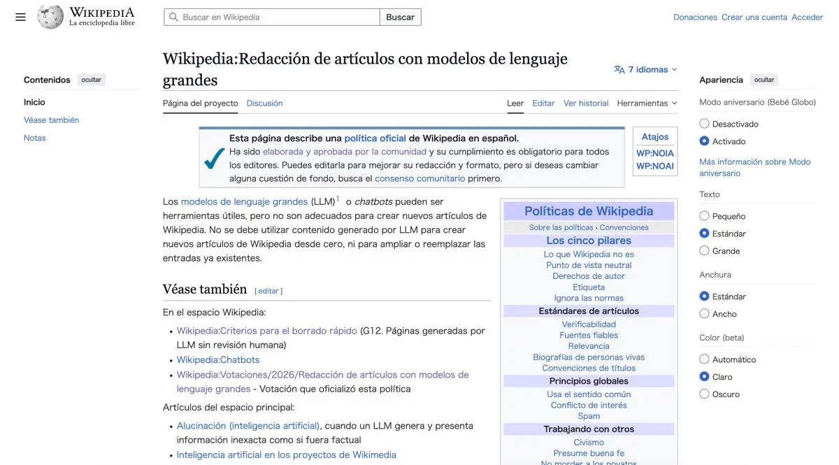Click Crear una cuenta link

[754, 17]
